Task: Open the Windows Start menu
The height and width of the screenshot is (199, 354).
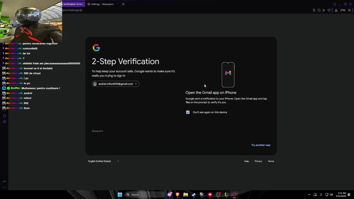Action: click(x=120, y=195)
